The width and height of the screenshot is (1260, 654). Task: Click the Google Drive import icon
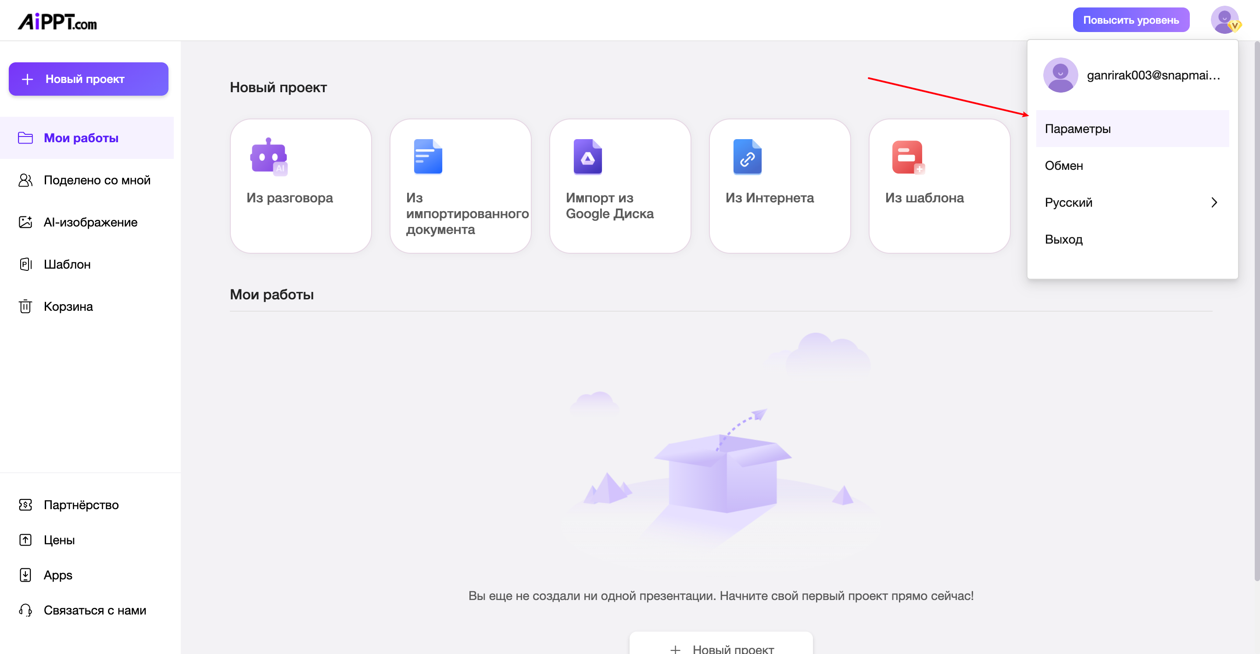pos(587,157)
